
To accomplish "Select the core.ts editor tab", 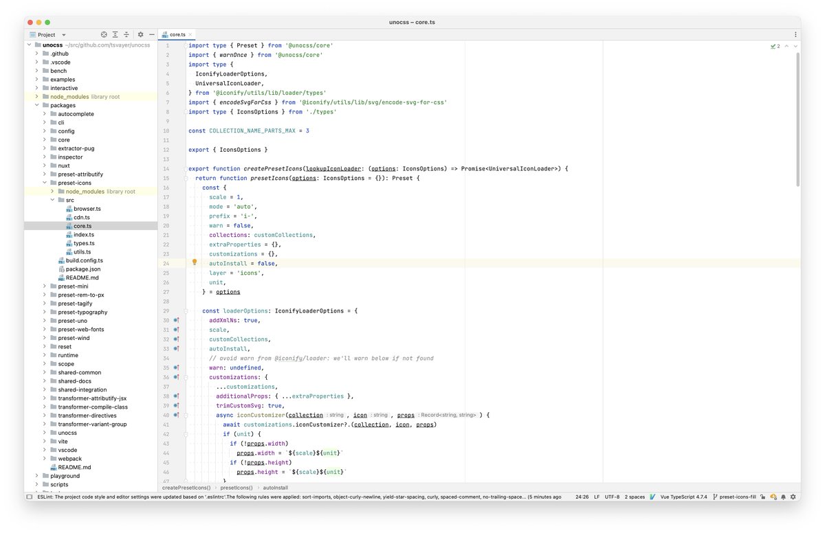I will [x=178, y=34].
